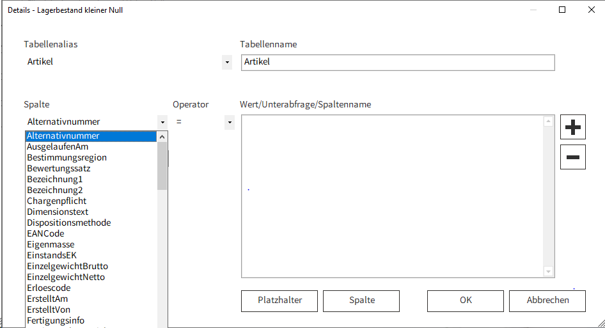
Task: Choose EANCode from the list
Action: click(x=91, y=234)
